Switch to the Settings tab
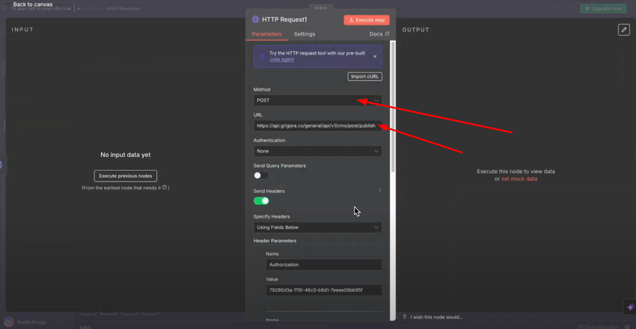This screenshot has width=636, height=329. pyautogui.click(x=305, y=34)
